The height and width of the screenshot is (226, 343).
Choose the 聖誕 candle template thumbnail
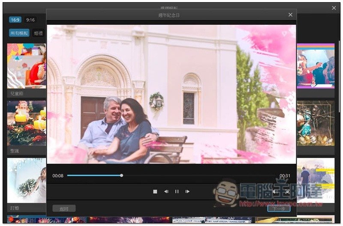[27, 123]
